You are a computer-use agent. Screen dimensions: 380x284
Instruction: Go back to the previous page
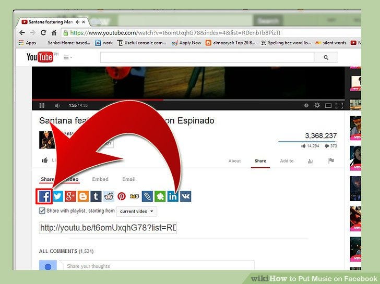22,33
